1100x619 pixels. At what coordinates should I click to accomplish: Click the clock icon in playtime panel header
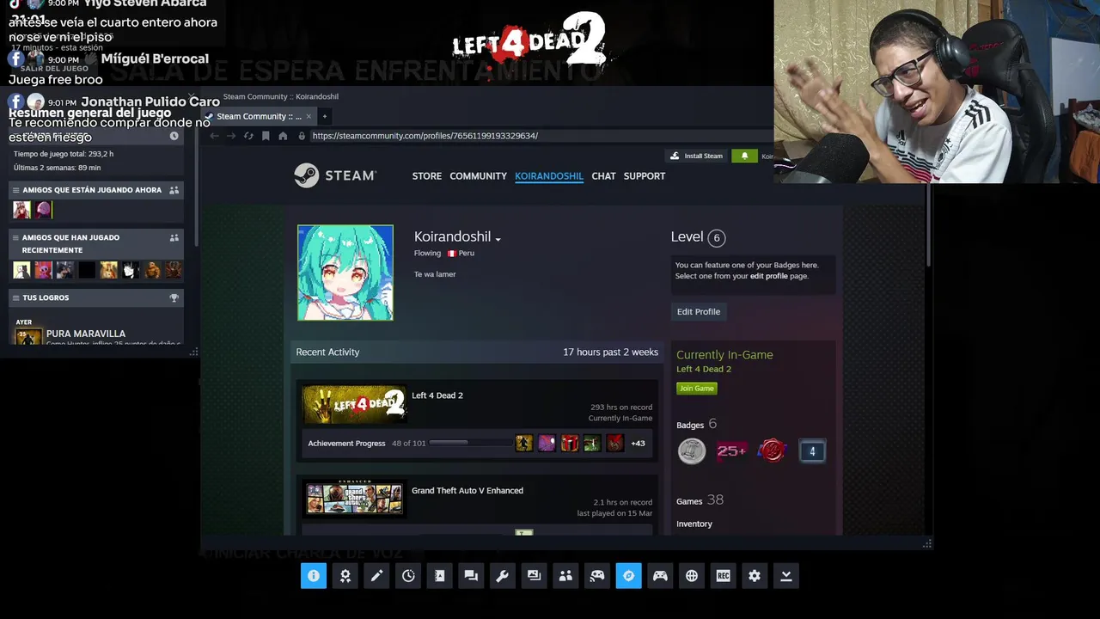point(174,136)
